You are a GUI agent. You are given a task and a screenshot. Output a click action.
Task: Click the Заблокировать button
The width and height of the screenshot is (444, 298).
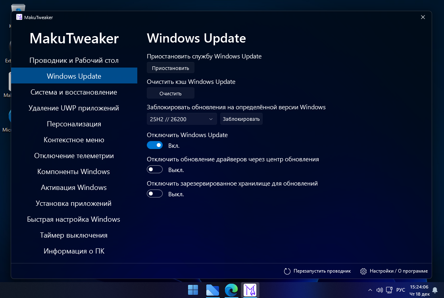pos(241,119)
